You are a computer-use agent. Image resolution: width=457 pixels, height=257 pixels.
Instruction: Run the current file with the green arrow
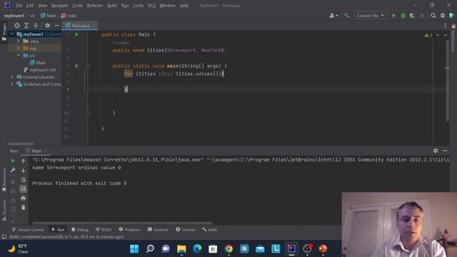(393, 16)
